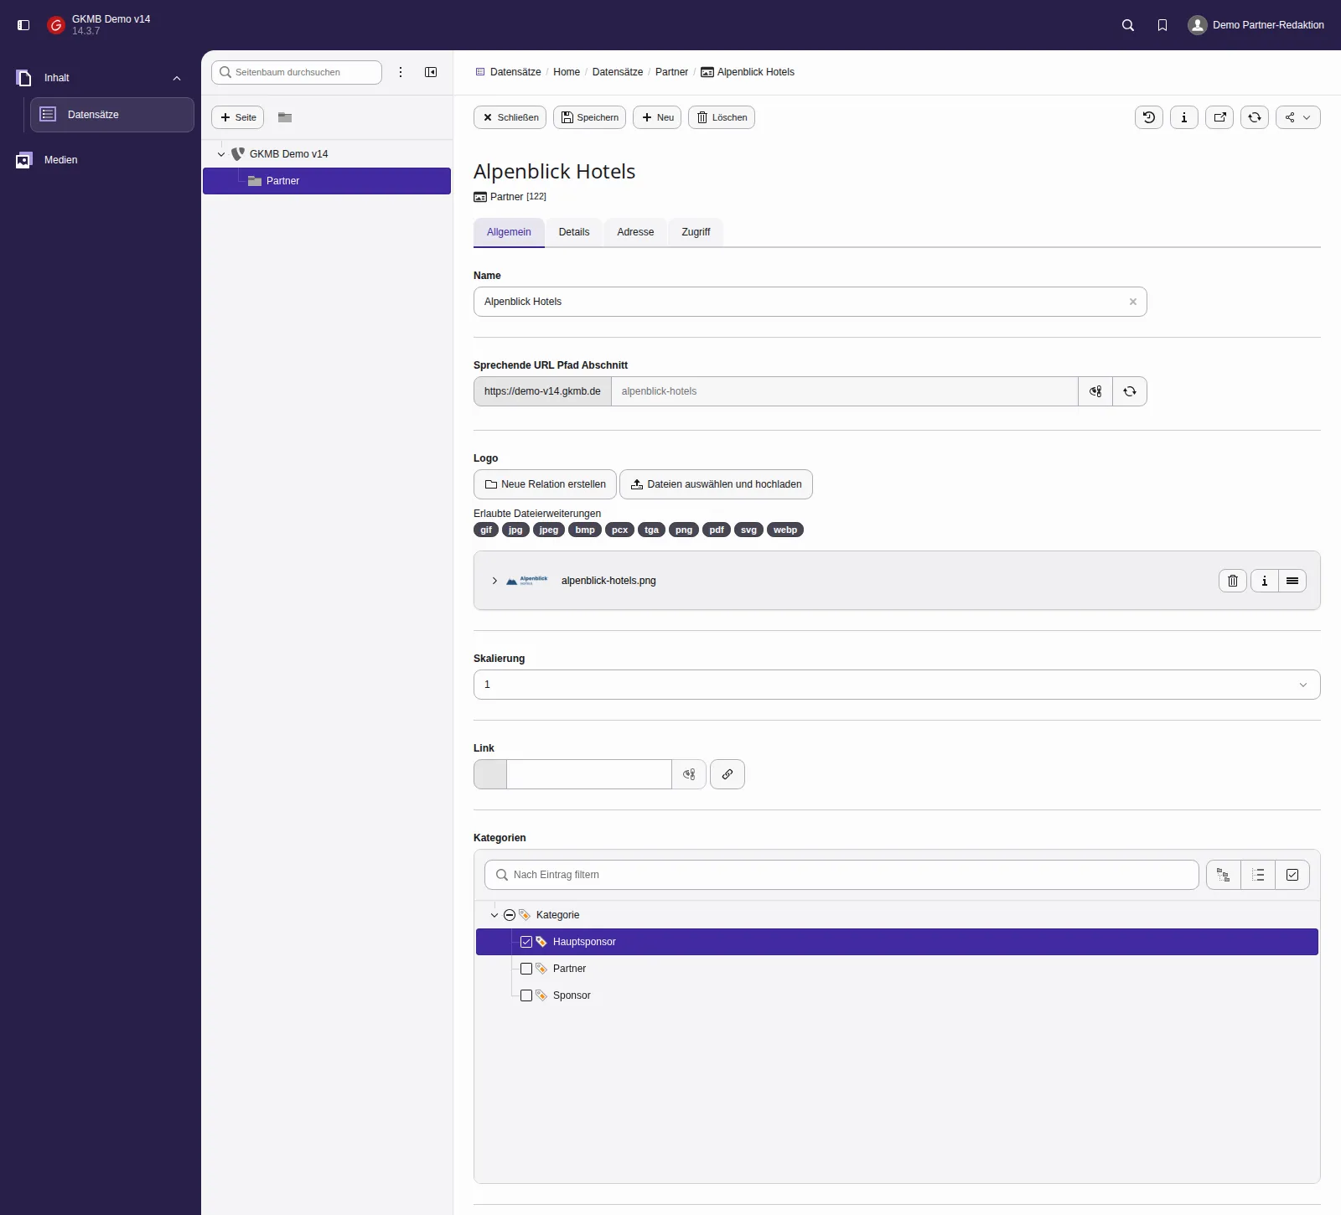Click Partner in the breadcrumb
This screenshot has height=1215, width=1341.
pos(671,72)
